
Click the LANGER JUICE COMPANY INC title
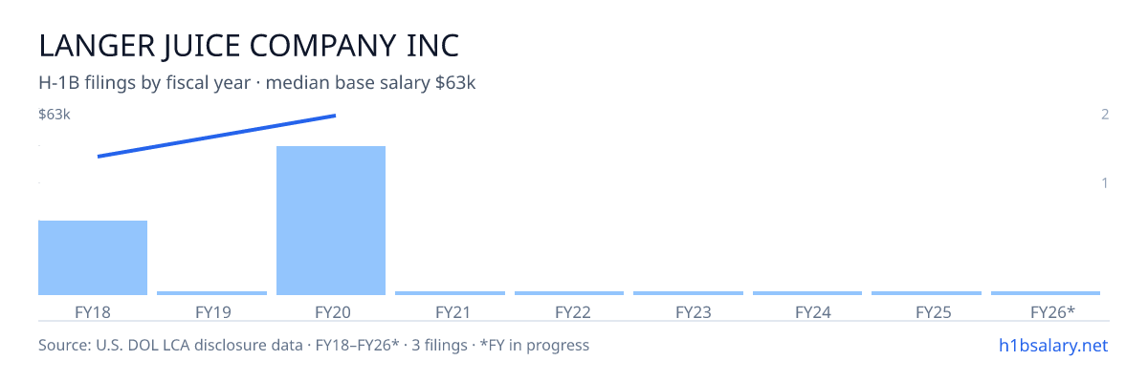tap(249, 46)
